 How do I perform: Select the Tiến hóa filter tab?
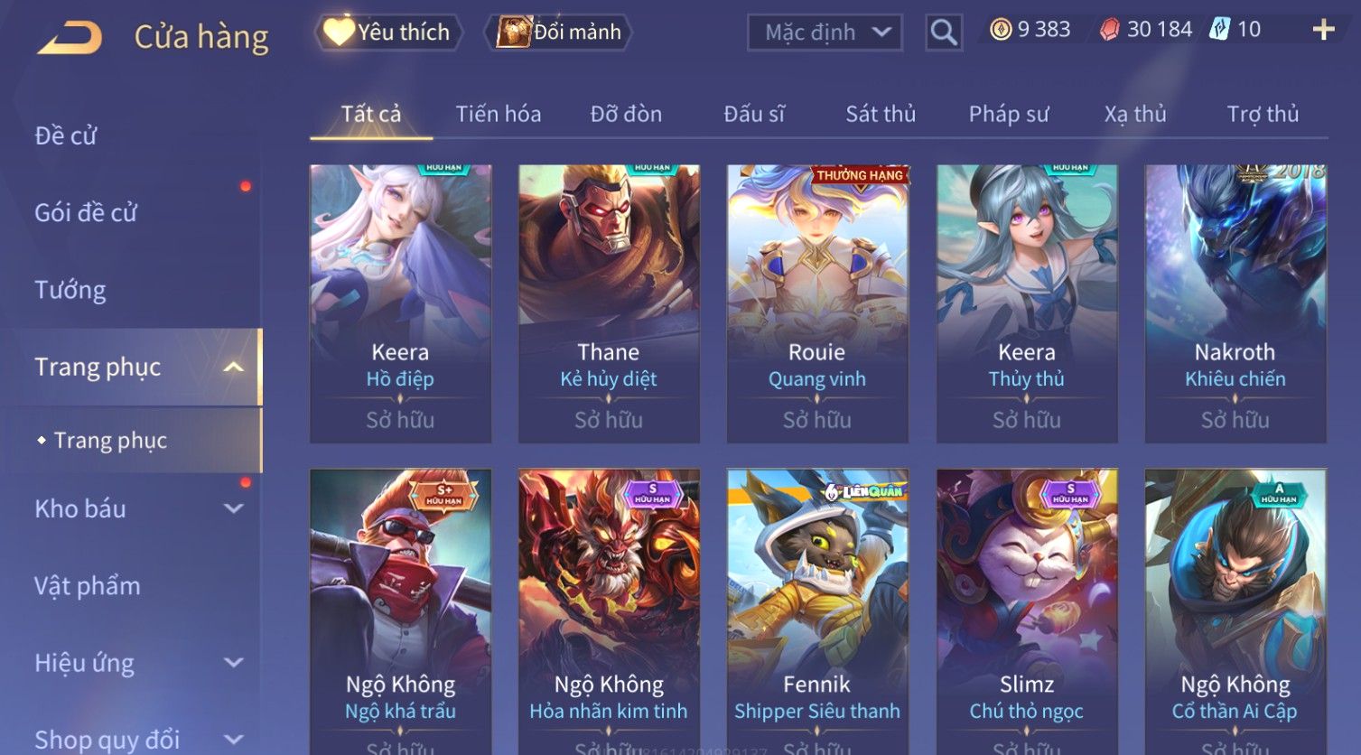tap(499, 114)
